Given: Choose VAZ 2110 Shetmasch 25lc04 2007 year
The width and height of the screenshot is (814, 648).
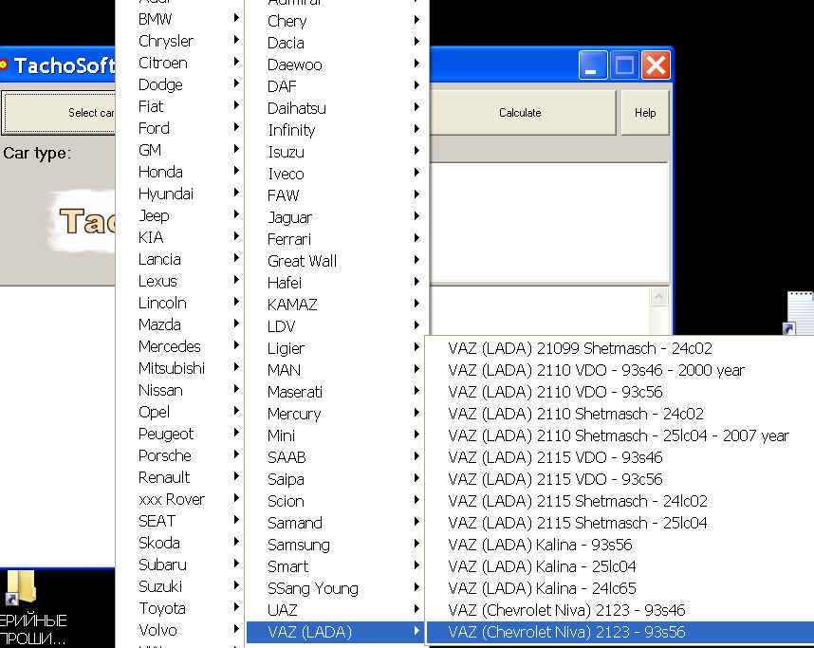Looking at the screenshot, I should coord(620,435).
